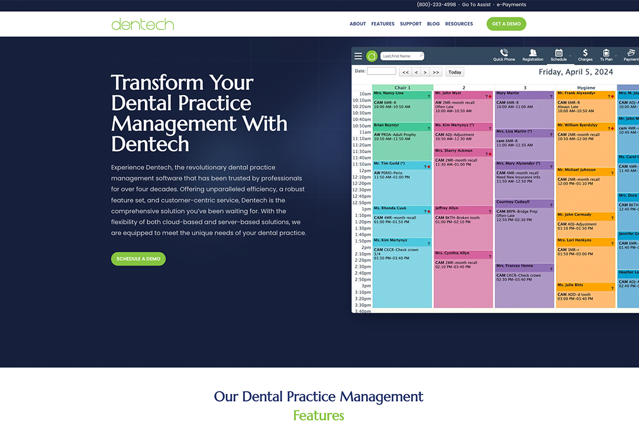Open Mary Martin appointment

(x=524, y=109)
